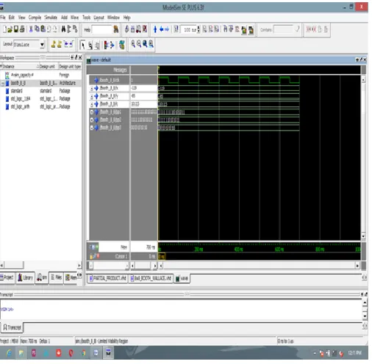This screenshot has width=372, height=364.
Task: Open the Simulate menu
Action: [x=51, y=18]
